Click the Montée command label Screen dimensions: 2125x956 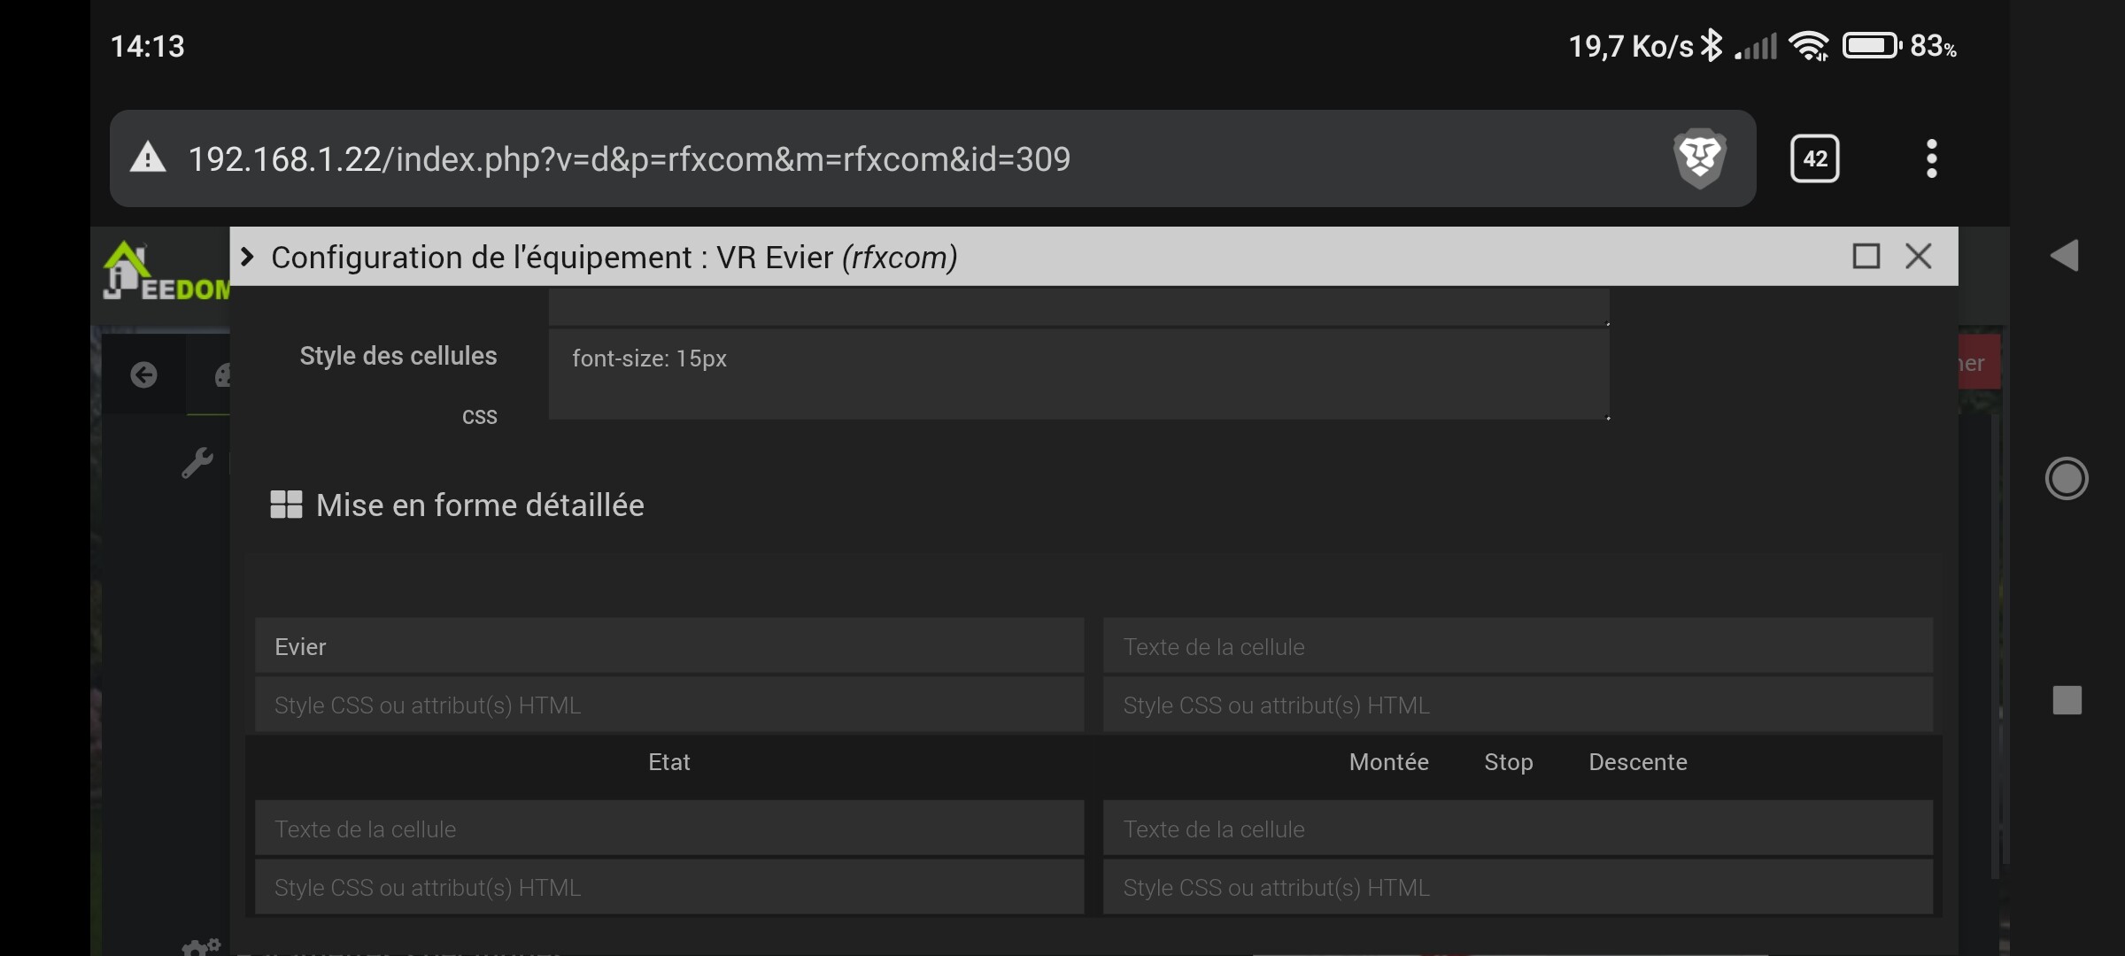pos(1388,762)
